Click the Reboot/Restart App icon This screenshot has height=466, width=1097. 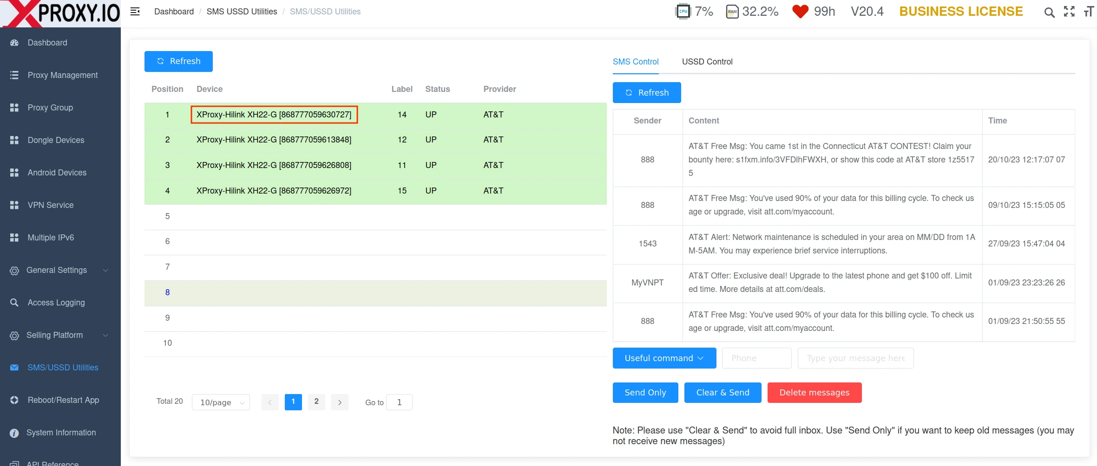pos(14,400)
